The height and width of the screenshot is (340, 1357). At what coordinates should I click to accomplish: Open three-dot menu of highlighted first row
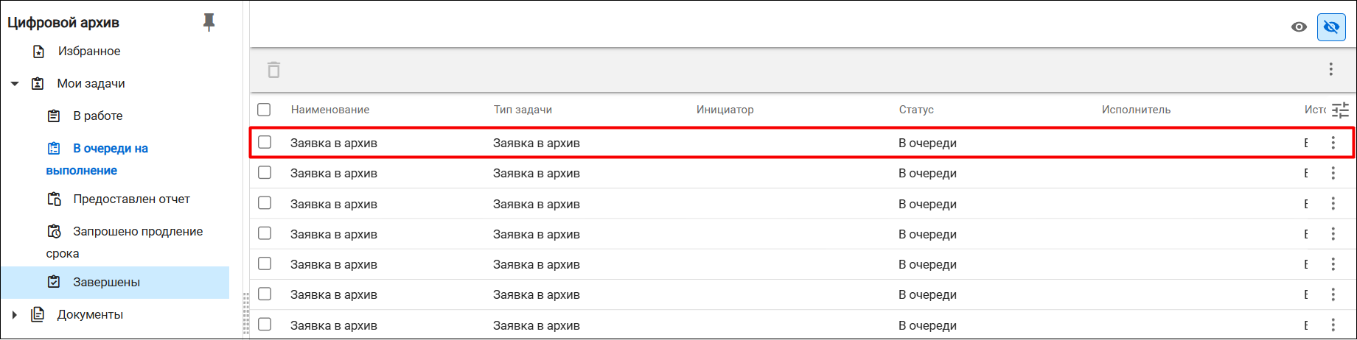click(1333, 143)
